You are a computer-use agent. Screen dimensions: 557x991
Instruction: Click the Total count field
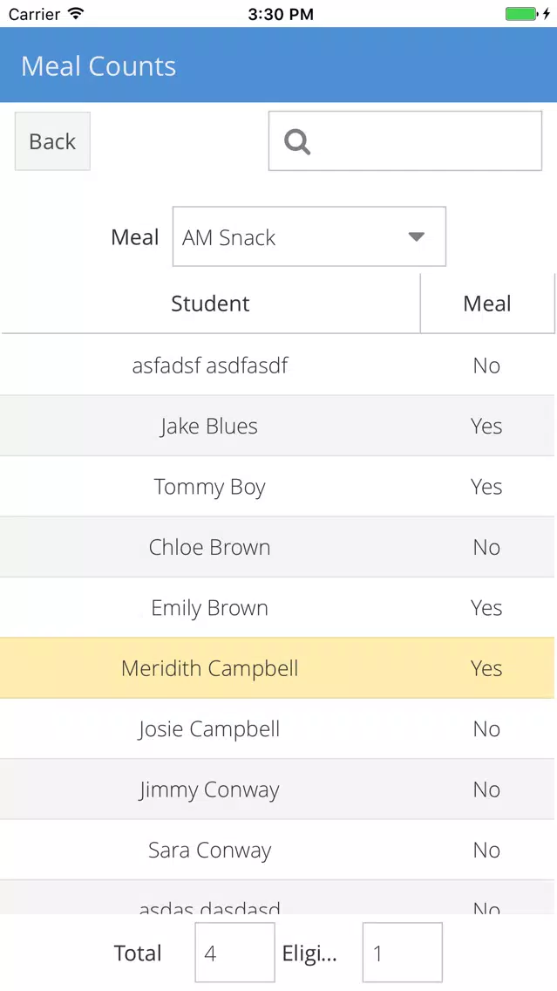point(234,953)
